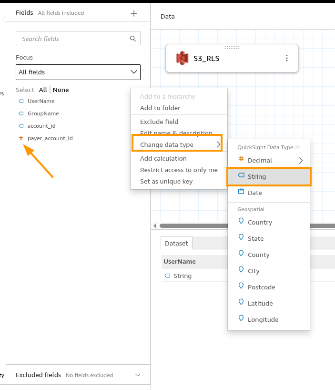
Task: Switch to the Dataset tab
Action: pos(176,243)
